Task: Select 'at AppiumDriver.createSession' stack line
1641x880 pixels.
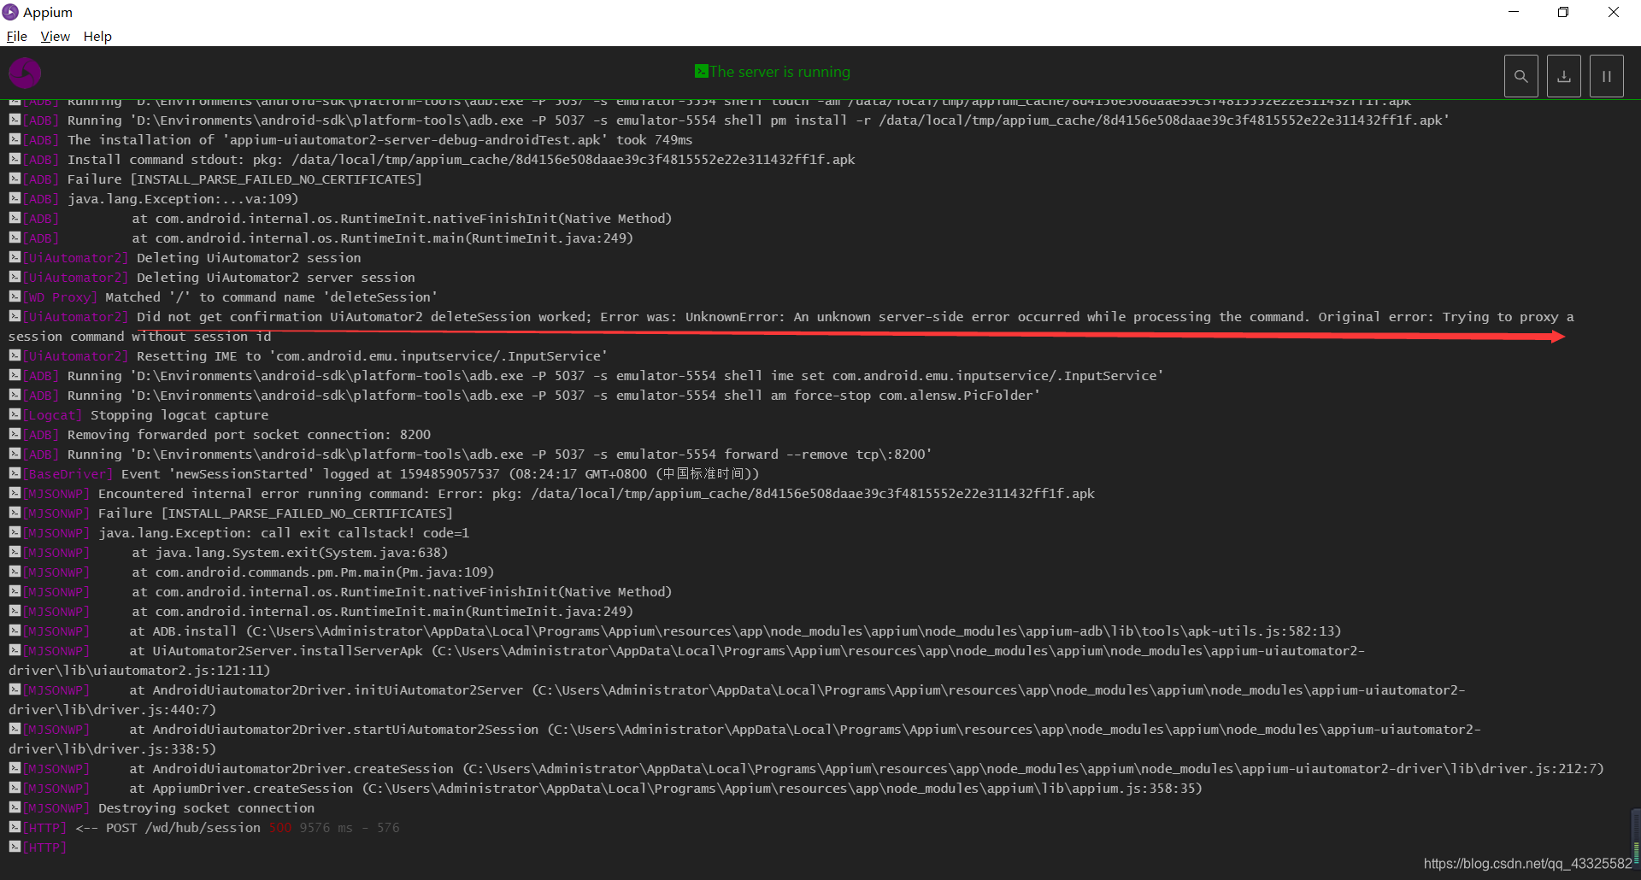Action: (666, 789)
